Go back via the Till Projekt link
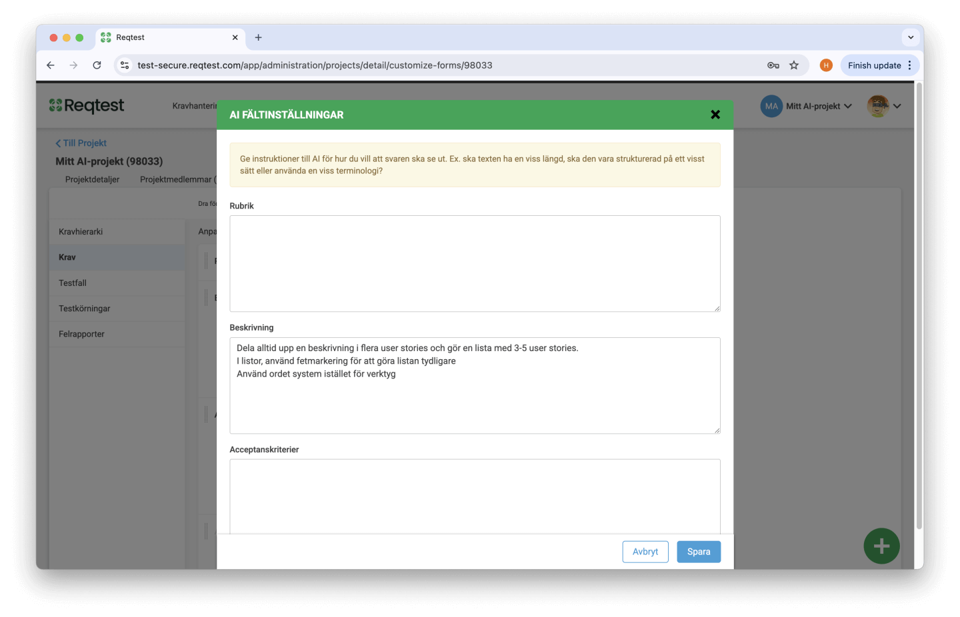Image resolution: width=960 pixels, height=617 pixels. pos(81,143)
